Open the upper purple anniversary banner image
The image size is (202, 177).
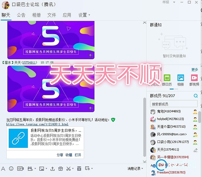tap(51, 40)
